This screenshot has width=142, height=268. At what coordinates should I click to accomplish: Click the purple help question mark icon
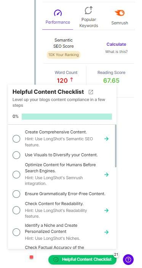click(128, 260)
